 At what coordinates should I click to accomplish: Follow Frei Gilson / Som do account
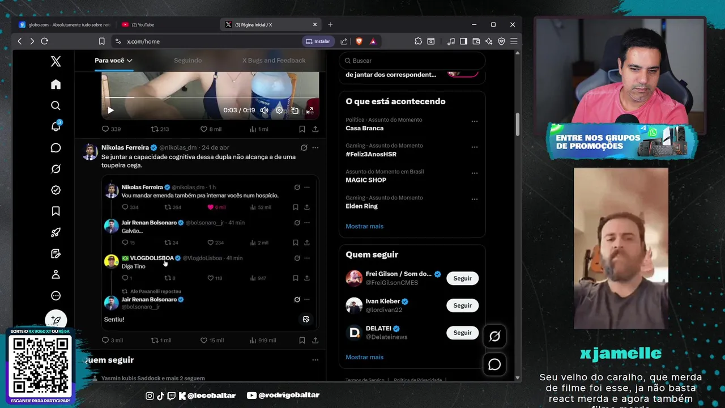(x=462, y=278)
